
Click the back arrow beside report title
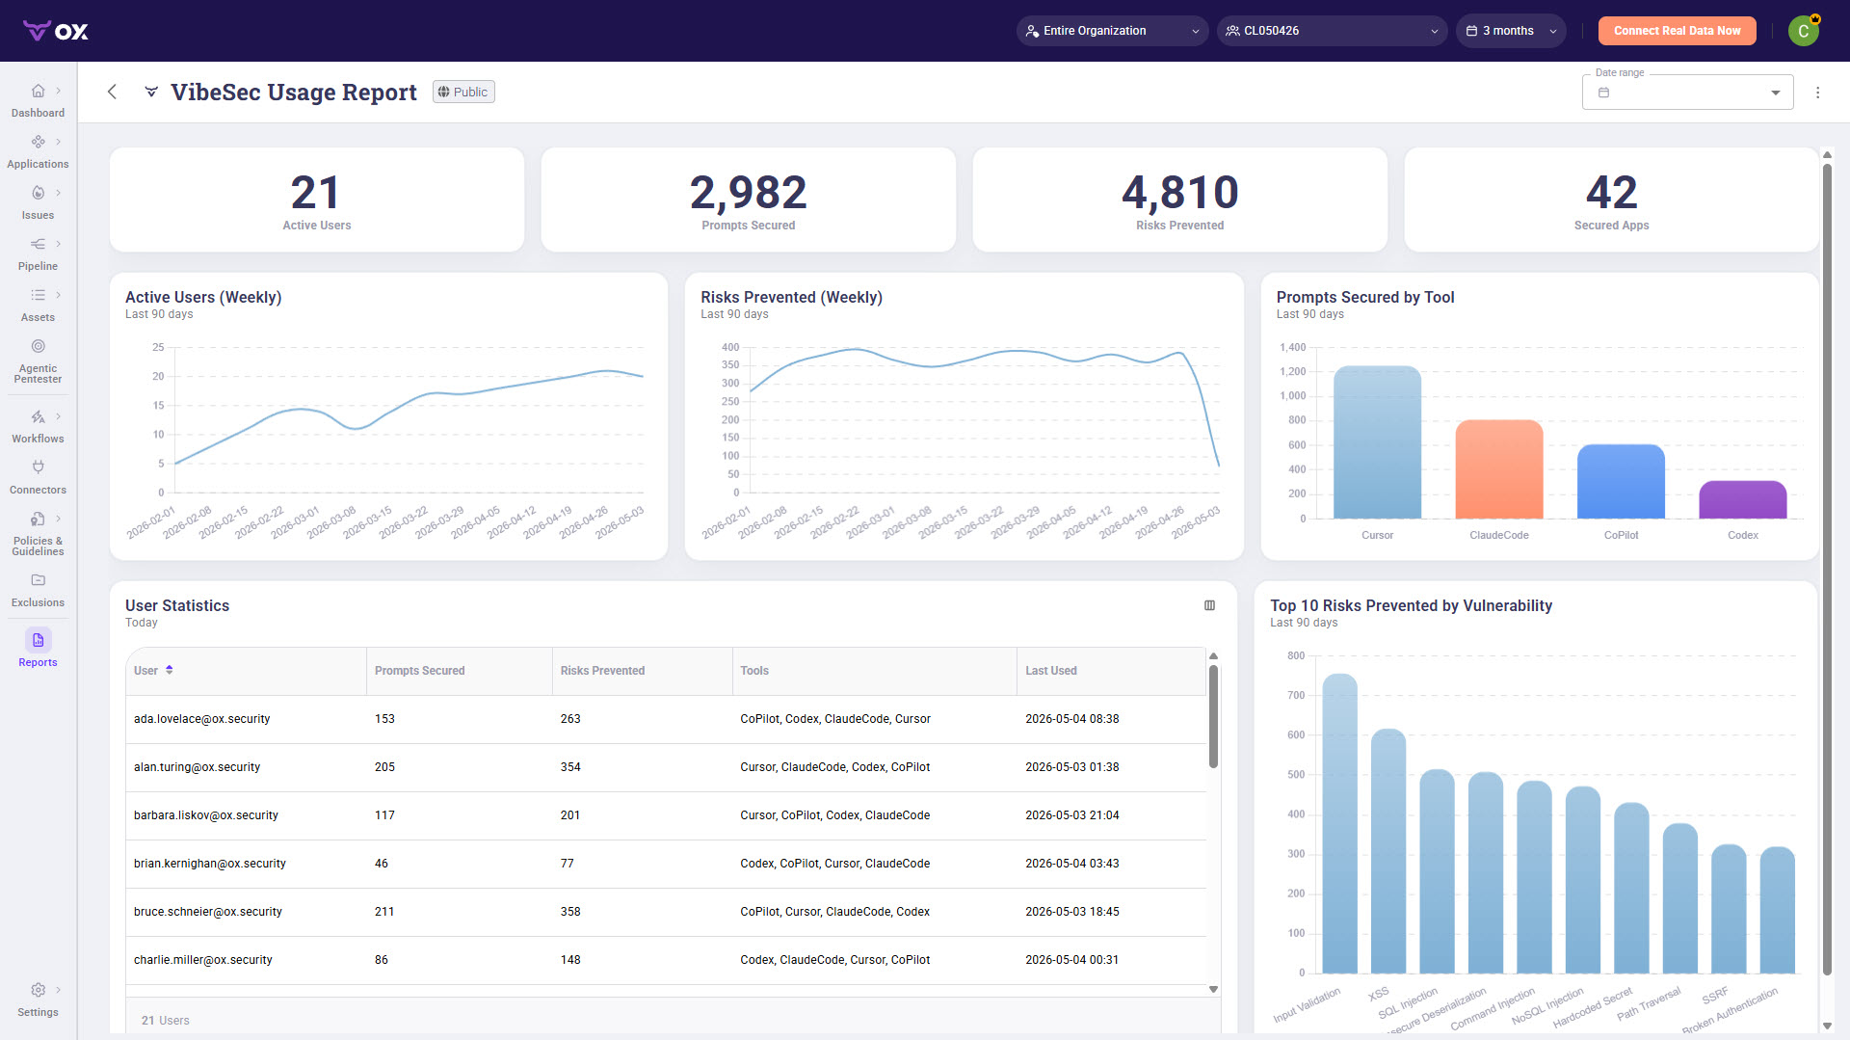[x=112, y=92]
